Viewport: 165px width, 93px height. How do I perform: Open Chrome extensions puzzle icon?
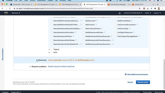[x=155, y=9]
